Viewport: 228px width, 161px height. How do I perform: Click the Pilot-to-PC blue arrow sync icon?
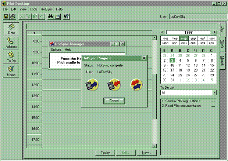point(92,85)
